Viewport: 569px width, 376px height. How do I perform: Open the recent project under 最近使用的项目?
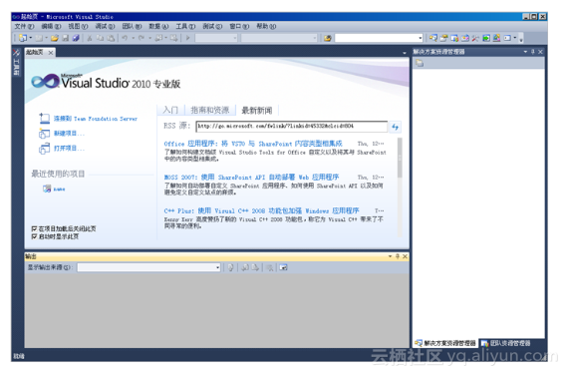[x=59, y=189]
